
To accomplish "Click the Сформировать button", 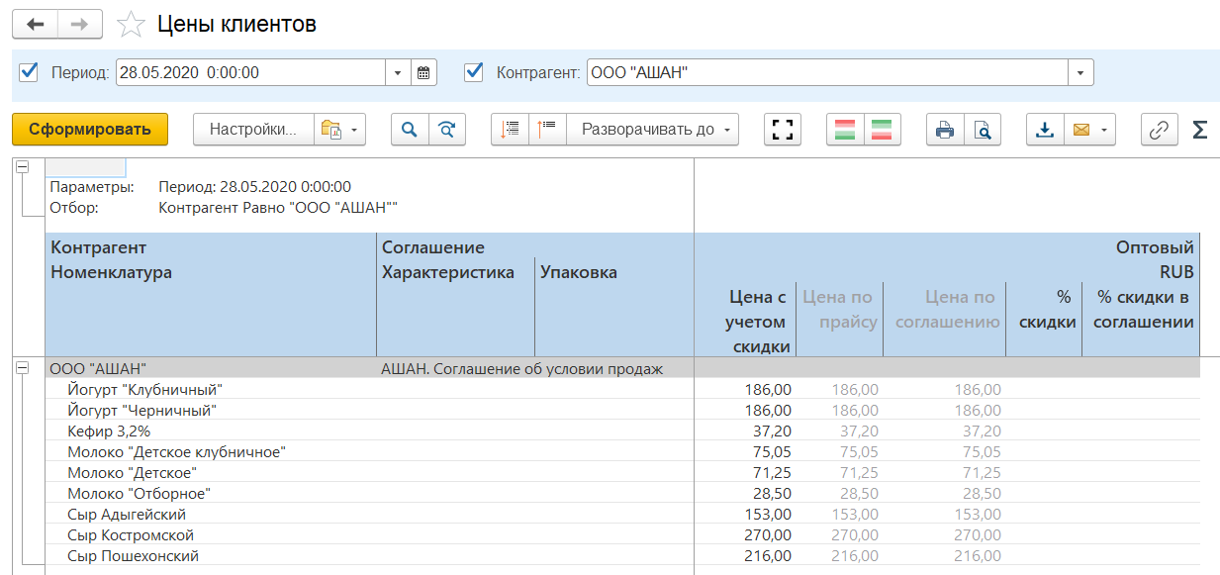I will 90,130.
